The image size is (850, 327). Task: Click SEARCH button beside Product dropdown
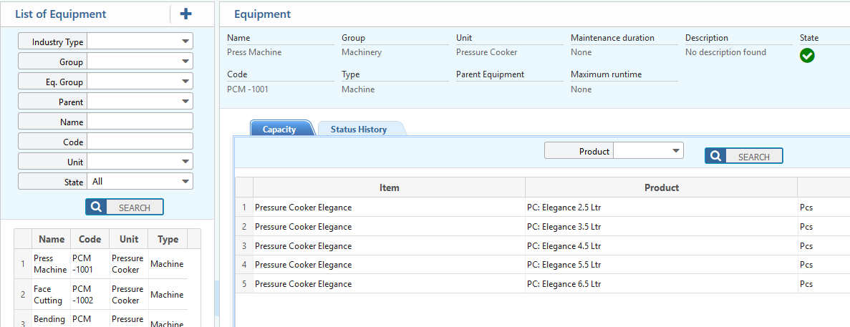coord(744,156)
